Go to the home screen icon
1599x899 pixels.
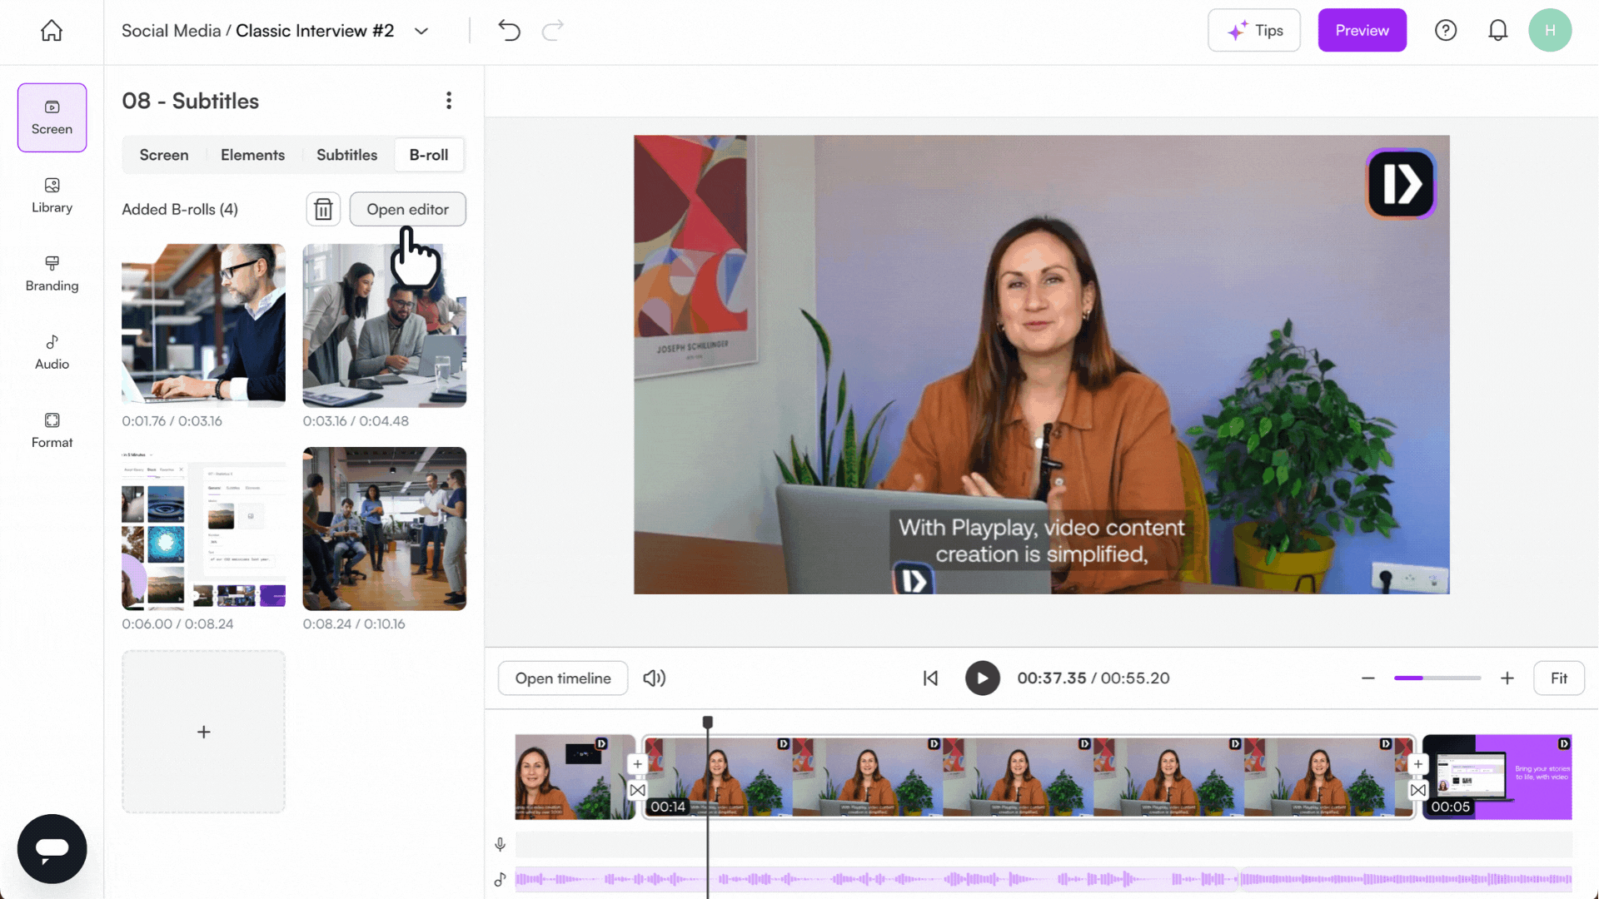52,31
